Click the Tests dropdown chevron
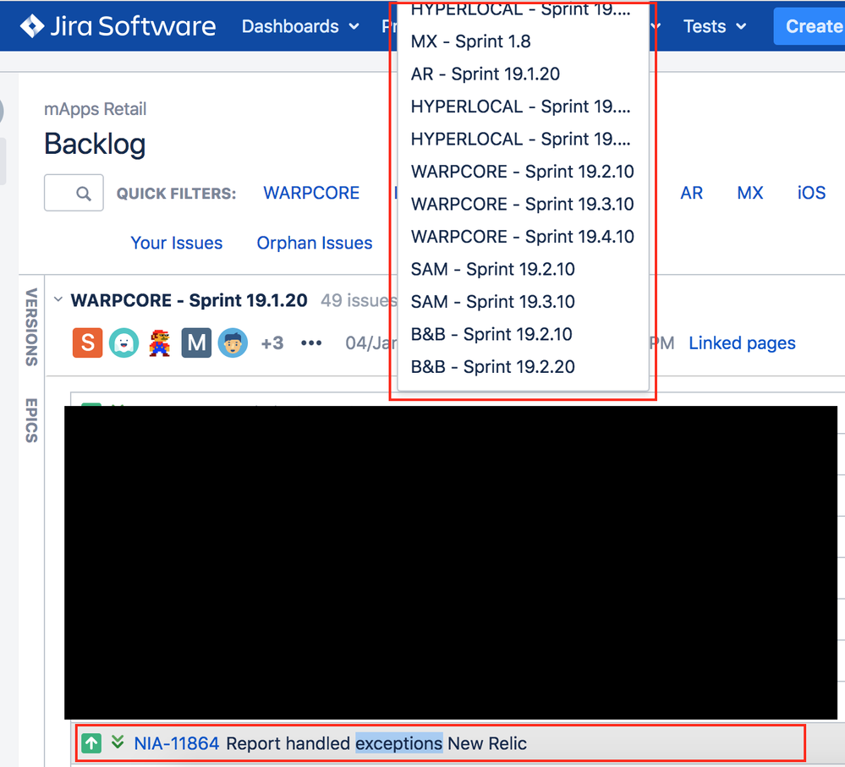The width and height of the screenshot is (845, 767). click(x=741, y=26)
